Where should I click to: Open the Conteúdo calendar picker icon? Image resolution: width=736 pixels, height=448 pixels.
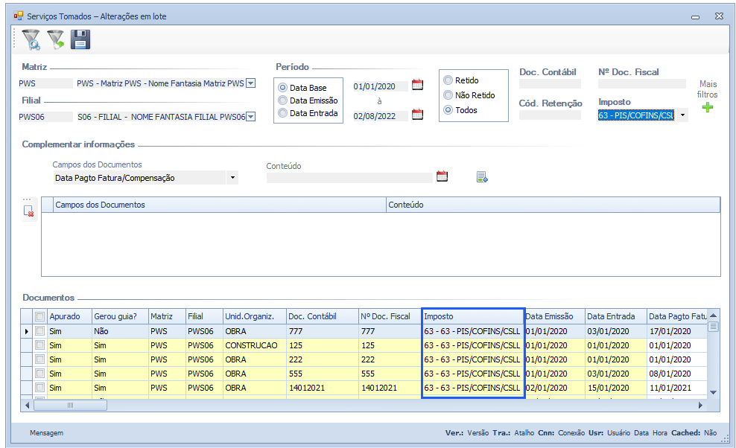442,177
